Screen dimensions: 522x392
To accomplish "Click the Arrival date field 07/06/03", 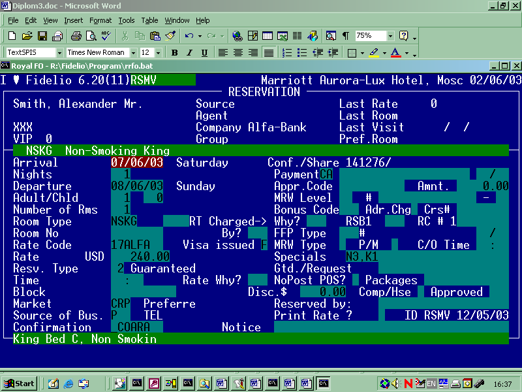I will click(136, 163).
